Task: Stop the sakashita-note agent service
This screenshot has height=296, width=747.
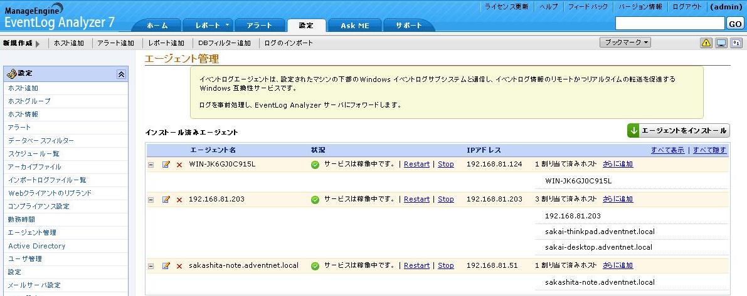Action: point(445,265)
